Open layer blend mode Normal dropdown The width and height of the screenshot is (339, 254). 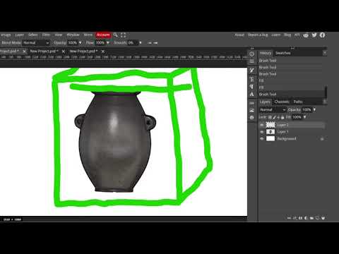tap(273, 110)
